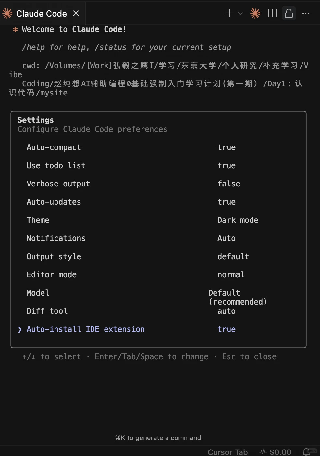The width and height of the screenshot is (320, 456).
Task: Open the new terminal dropdown arrow
Action: pyautogui.click(x=240, y=14)
